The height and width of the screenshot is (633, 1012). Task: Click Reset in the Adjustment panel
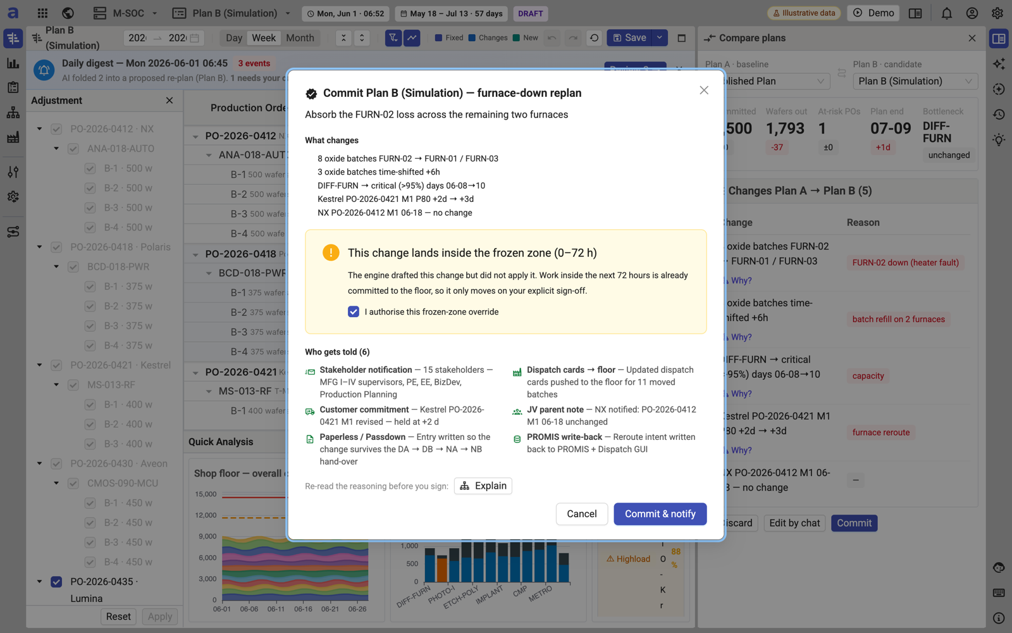(118, 617)
